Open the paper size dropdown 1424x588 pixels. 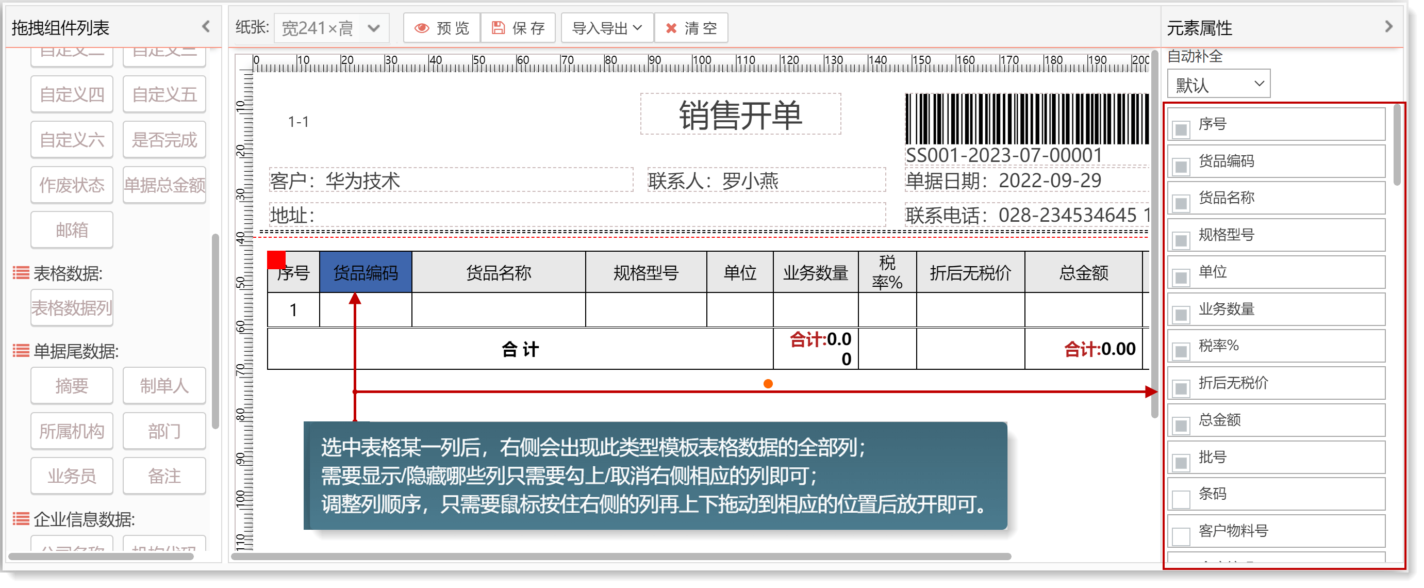332,28
